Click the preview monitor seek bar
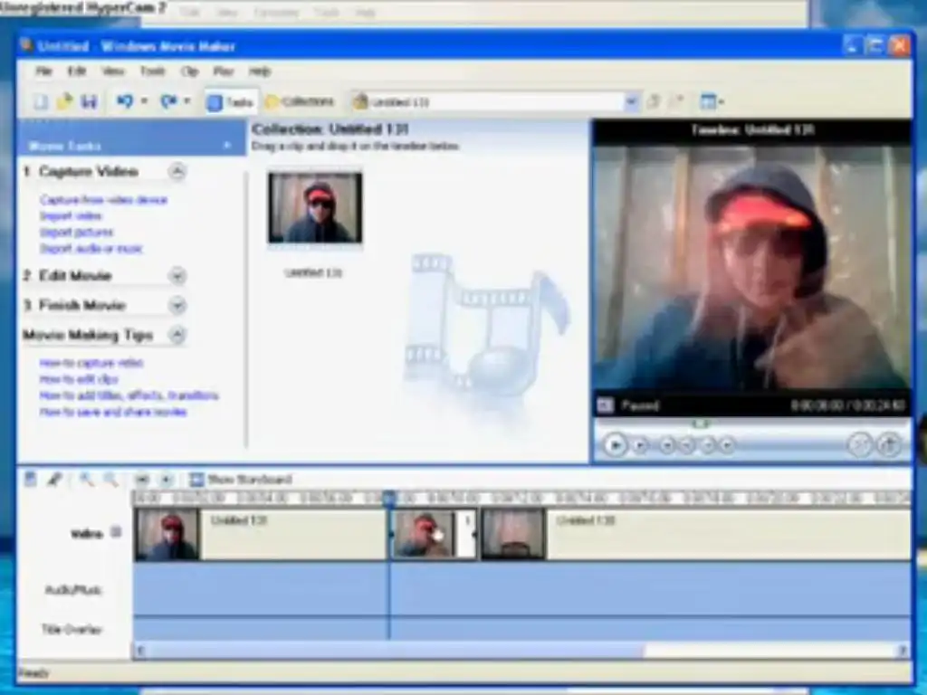The image size is (927, 695). click(752, 424)
